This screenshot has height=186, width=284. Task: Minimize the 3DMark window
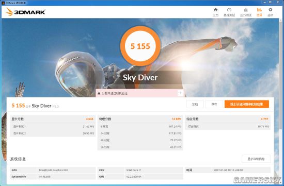click(264, 2)
